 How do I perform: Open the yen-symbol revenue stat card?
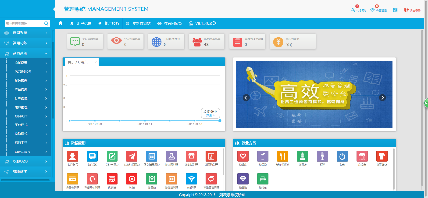292,41
